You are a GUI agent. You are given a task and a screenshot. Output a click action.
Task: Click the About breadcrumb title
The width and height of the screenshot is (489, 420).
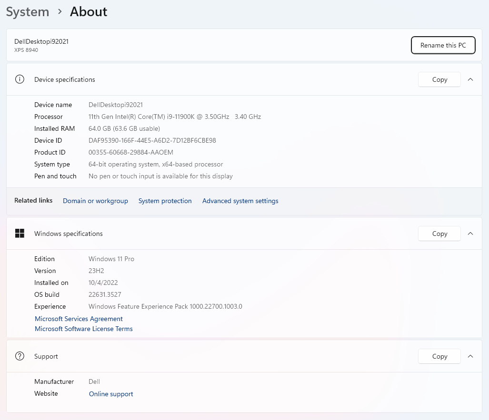(x=89, y=12)
